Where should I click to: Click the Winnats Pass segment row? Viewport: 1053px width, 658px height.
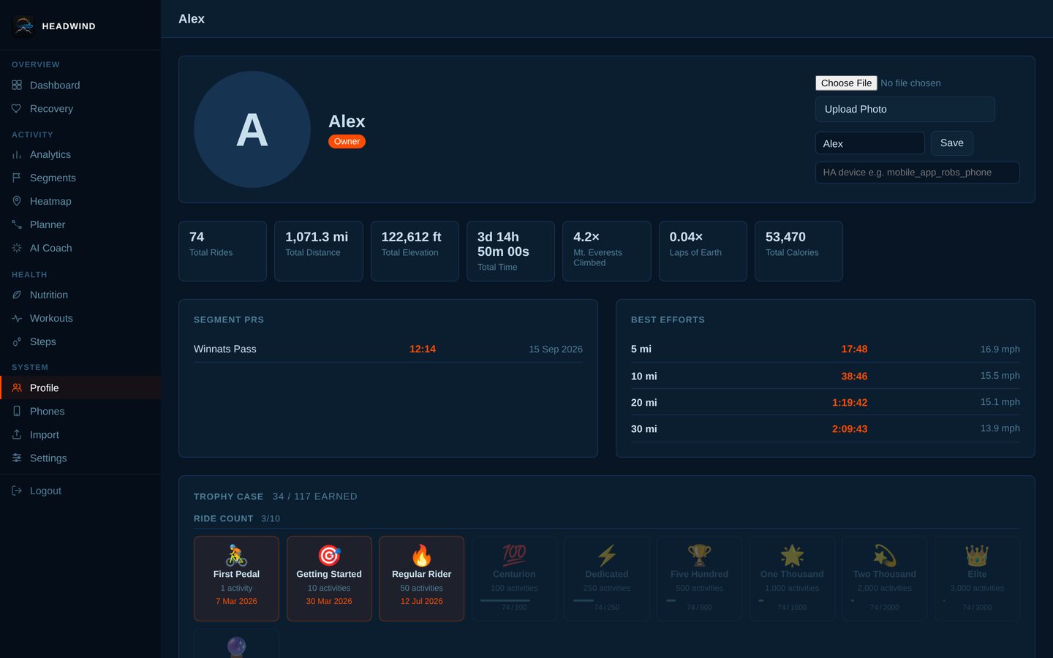[388, 349]
